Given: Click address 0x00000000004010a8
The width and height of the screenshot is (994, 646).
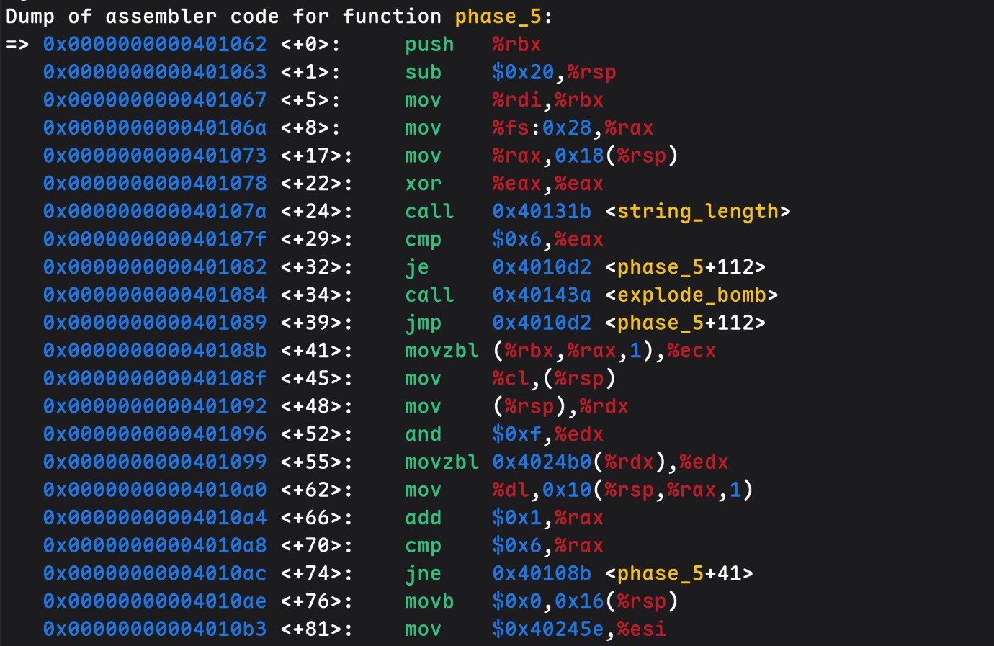Looking at the screenshot, I should pyautogui.click(x=155, y=546).
